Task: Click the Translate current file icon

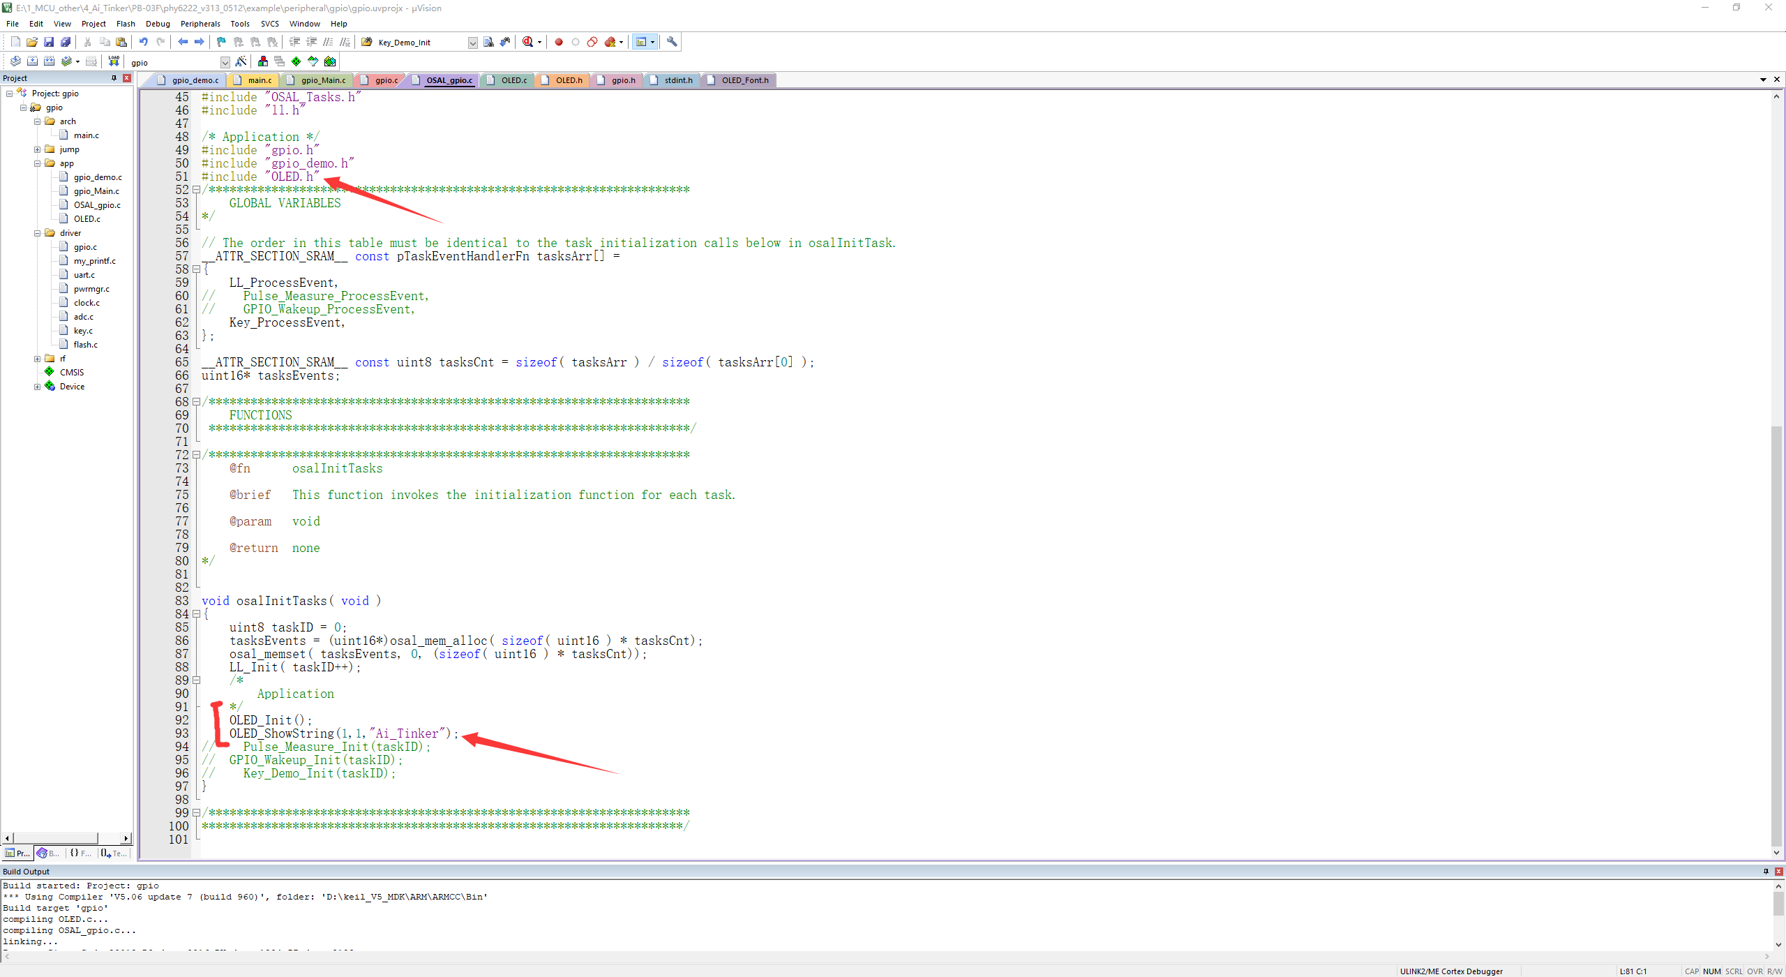Action: click(x=15, y=61)
